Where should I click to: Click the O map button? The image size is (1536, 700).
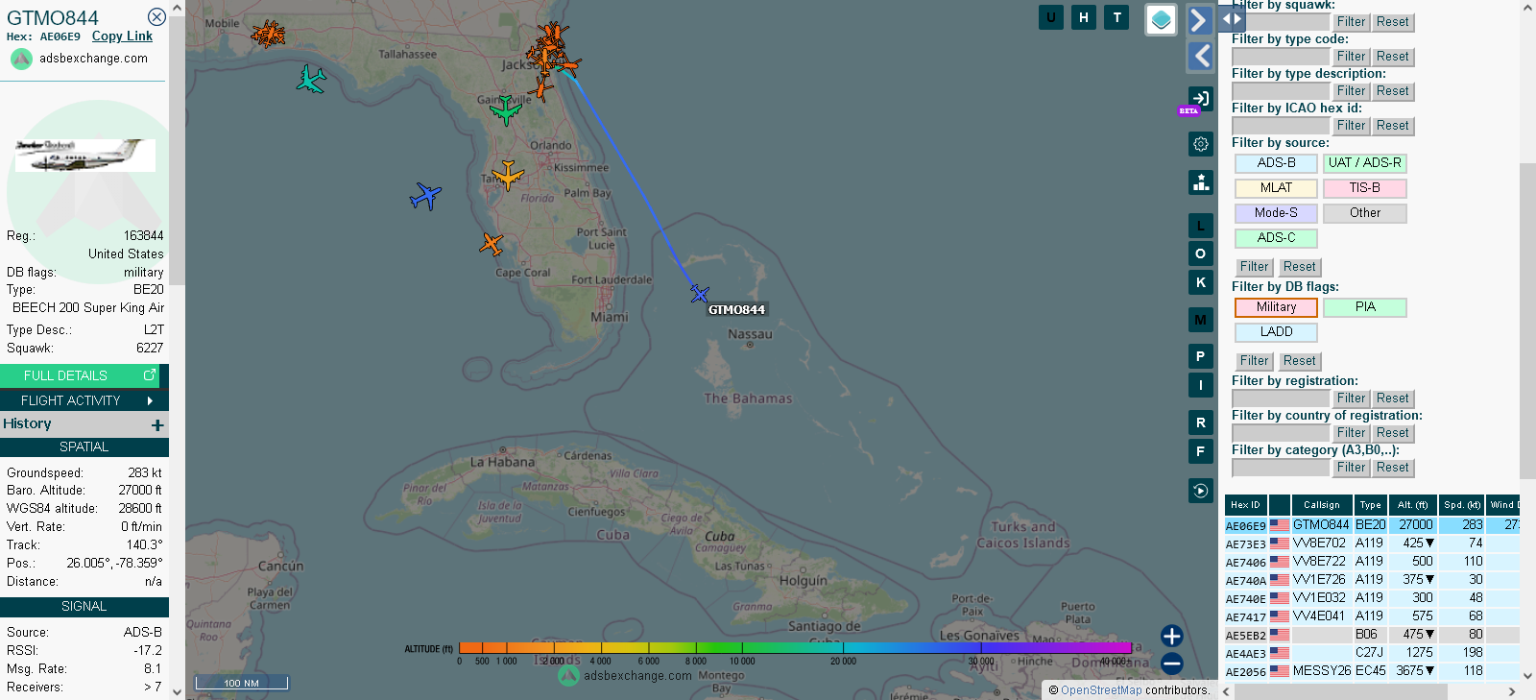tap(1201, 253)
